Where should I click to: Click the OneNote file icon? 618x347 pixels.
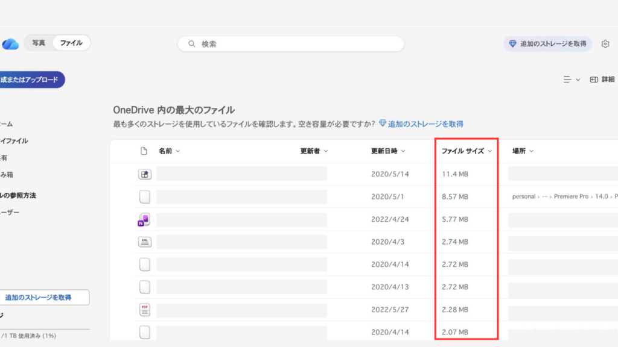144,220
